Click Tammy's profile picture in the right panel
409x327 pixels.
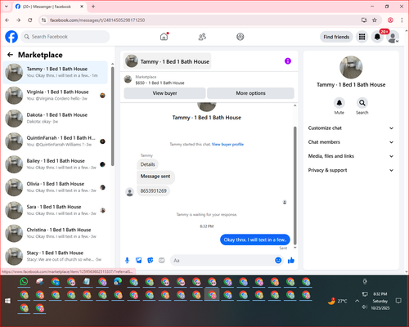point(351,67)
